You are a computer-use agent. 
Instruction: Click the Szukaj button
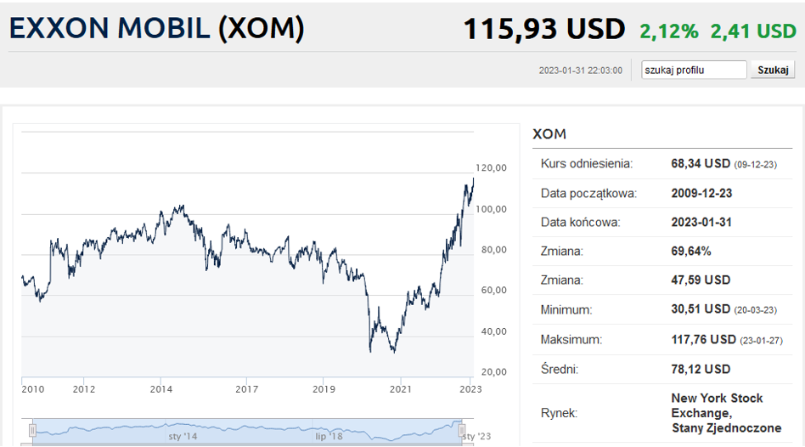coord(773,70)
